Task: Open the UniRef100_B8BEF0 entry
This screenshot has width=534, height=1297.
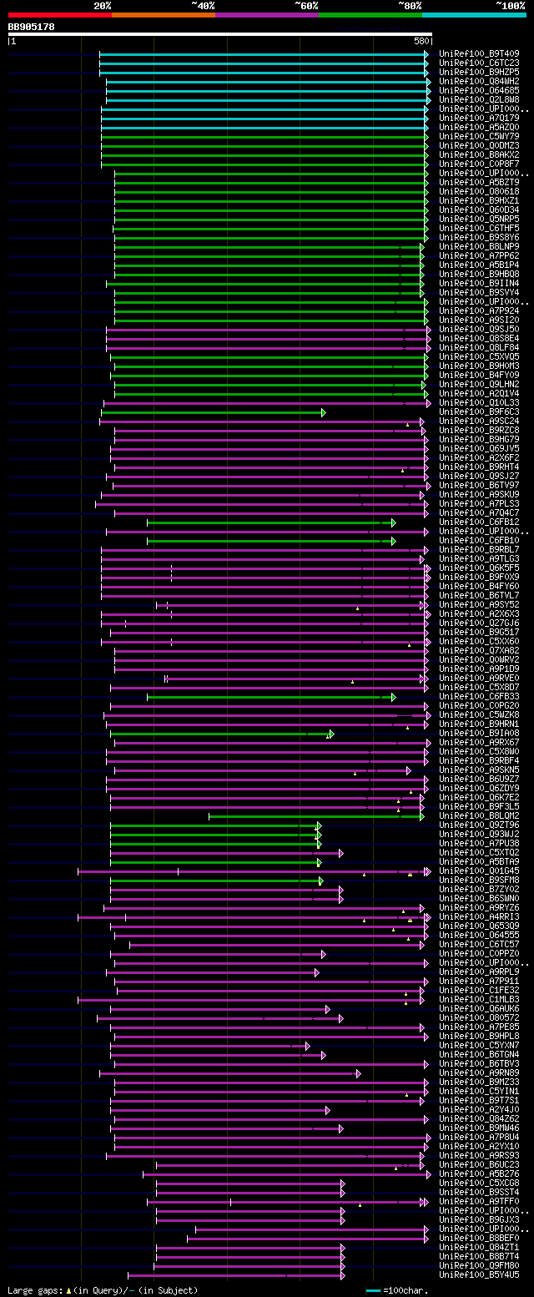Action: pos(479,1238)
